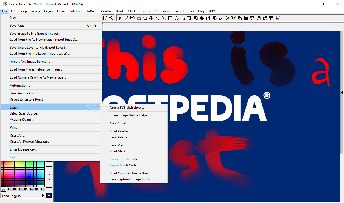Open the BUY menu item
Viewport: 344px width, 203px height.
(x=212, y=11)
